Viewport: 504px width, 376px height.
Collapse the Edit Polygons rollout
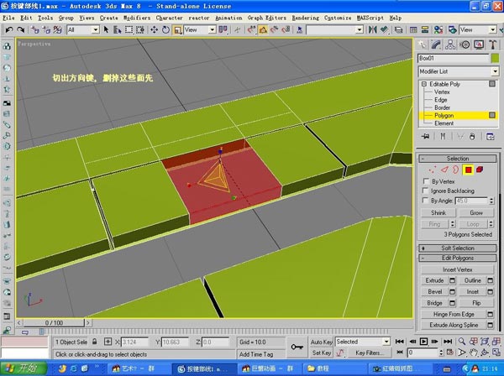point(458,258)
